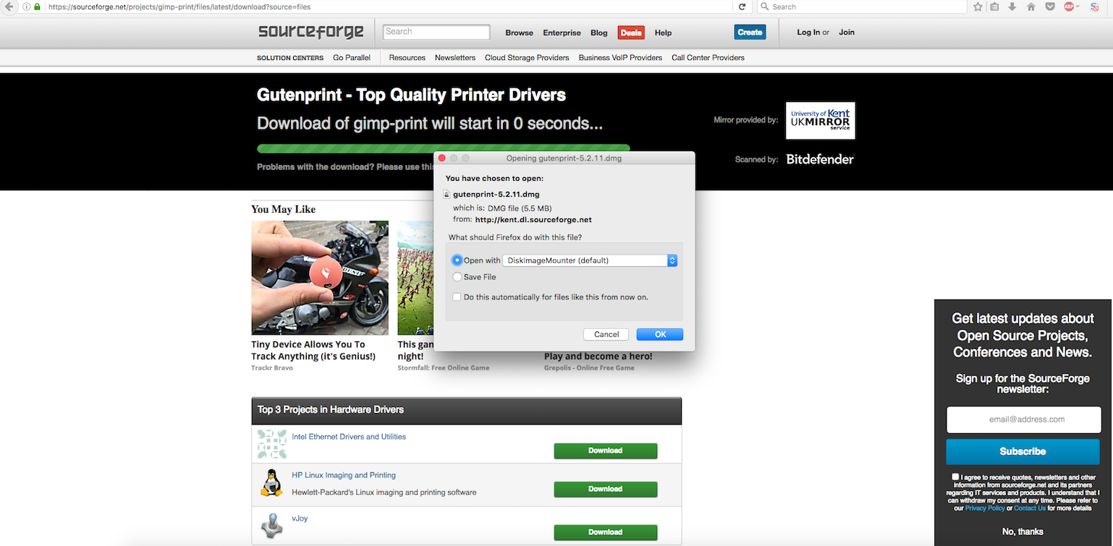1113x546 pixels.
Task: Click the browser address bar URL
Action: pyautogui.click(x=179, y=7)
